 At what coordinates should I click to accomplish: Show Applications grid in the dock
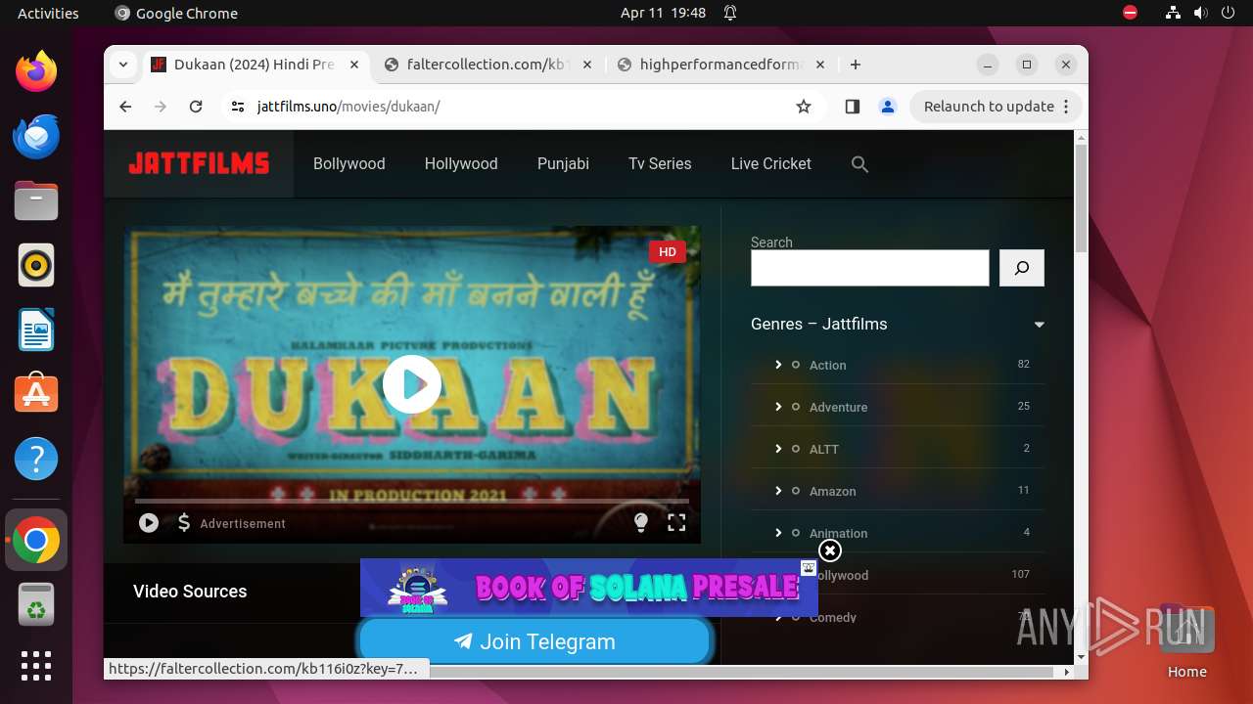[36, 666]
